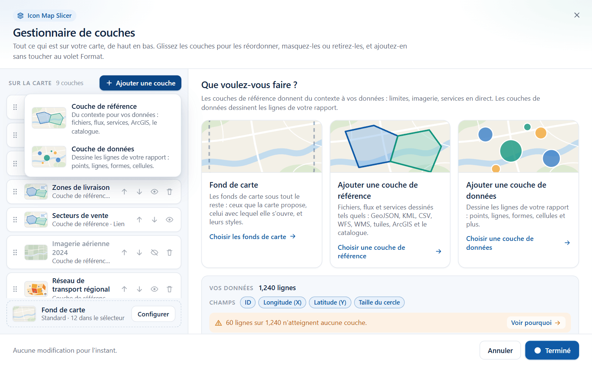This screenshot has height=366, width=592.
Task: Delete the Imagerie aérienne 2024 layer
Action: point(169,252)
